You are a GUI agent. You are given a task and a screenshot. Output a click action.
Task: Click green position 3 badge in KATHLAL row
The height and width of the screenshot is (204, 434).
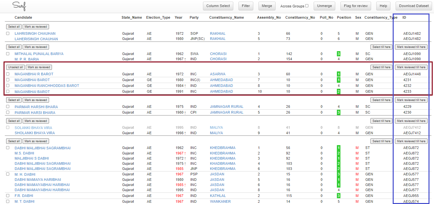coord(339,196)
